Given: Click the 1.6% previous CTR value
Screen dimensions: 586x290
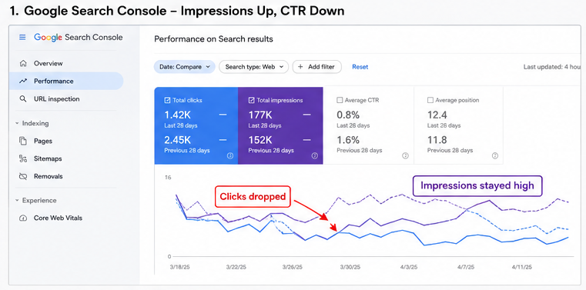Looking at the screenshot, I should (348, 140).
